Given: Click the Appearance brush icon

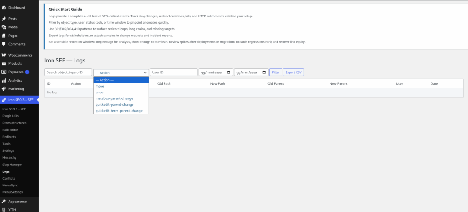Looking at the screenshot, I should pyautogui.click(x=4, y=201).
